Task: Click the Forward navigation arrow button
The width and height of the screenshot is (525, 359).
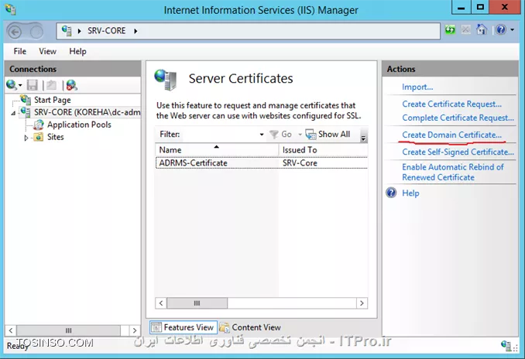Action: pyautogui.click(x=36, y=32)
